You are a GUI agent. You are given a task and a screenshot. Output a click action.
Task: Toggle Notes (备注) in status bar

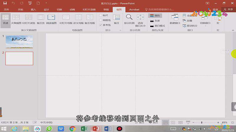pos(140,123)
